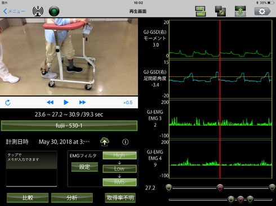The width and height of the screenshot is (276, 206).
Task: Toggle the Low EMG filter
Action: (119, 168)
